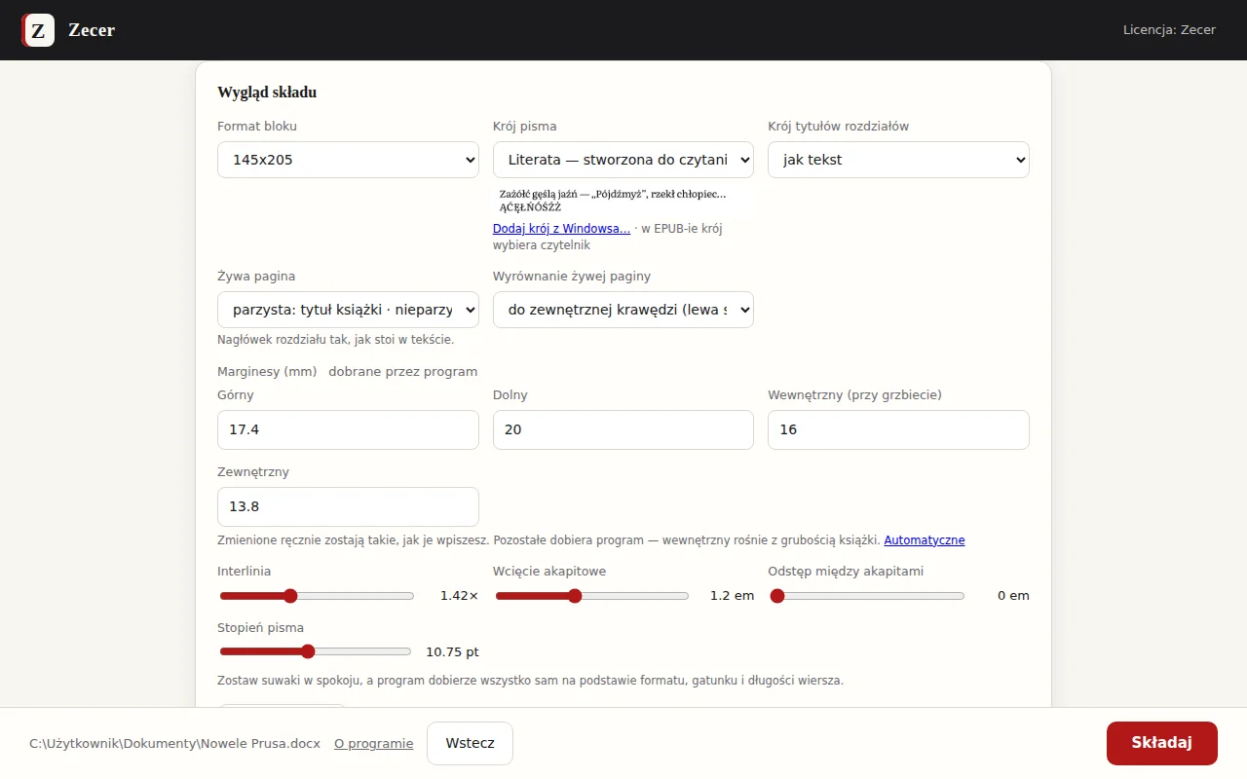Click the Automatyczne margins link
This screenshot has width=1247, height=779.
[x=925, y=540]
